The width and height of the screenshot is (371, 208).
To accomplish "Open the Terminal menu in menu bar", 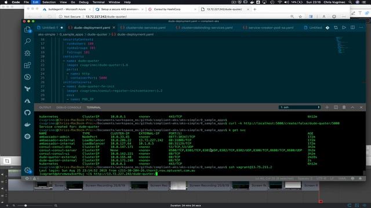I will coord(99,2).
